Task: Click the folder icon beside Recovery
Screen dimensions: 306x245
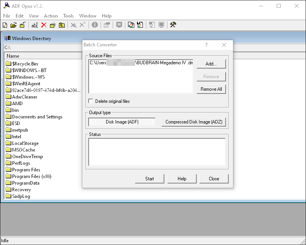Action: [9, 189]
